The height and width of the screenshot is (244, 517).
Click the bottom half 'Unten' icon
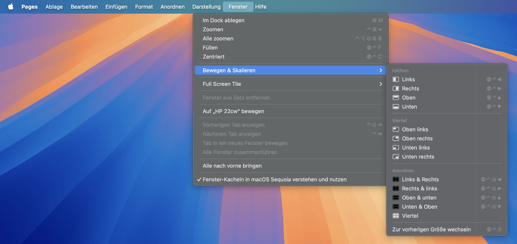(396, 107)
